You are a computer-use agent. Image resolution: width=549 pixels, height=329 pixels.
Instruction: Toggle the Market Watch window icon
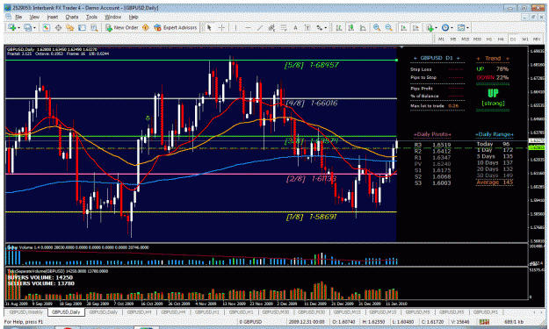point(47,27)
